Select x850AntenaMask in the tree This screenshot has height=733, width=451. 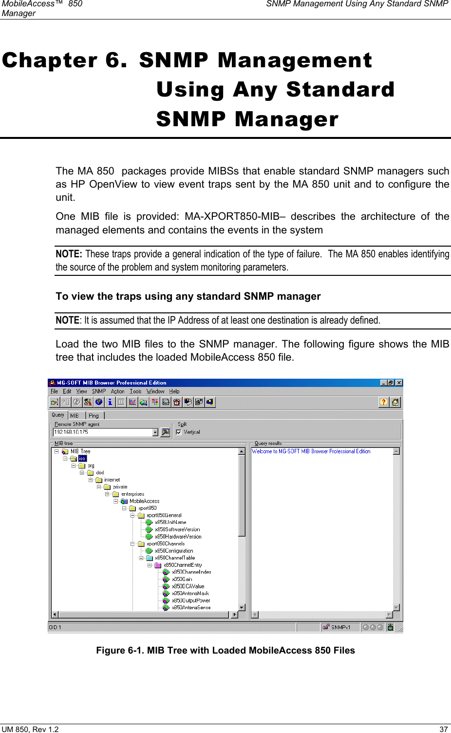(x=190, y=594)
